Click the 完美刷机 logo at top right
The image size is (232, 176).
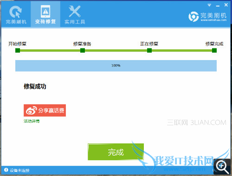(x=207, y=17)
